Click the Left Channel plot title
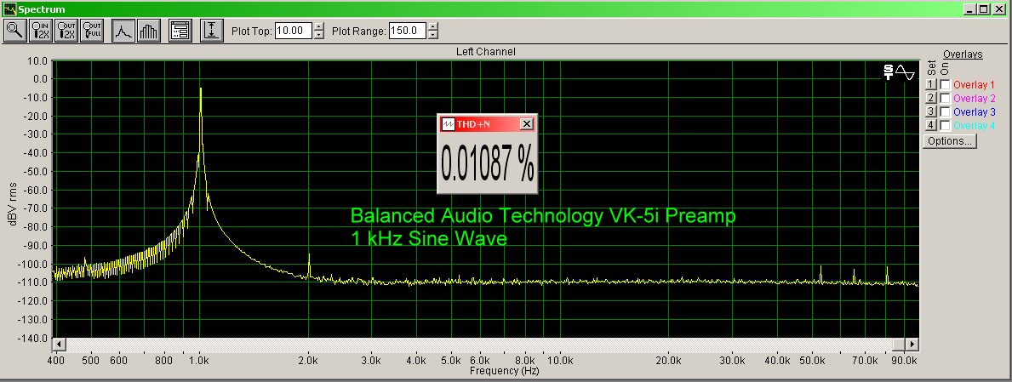Viewport: 1012px width, 382px height. (x=485, y=52)
